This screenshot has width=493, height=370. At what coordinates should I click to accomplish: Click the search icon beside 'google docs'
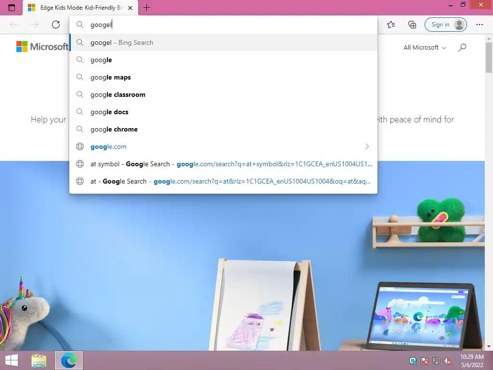click(x=80, y=112)
